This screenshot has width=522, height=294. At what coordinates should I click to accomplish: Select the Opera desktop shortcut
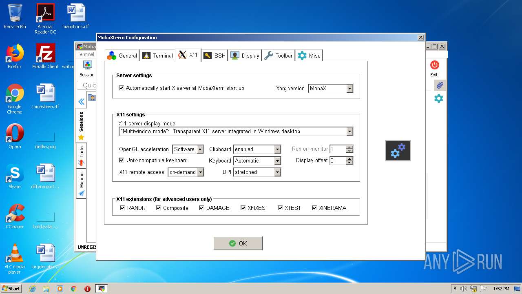pyautogui.click(x=15, y=136)
